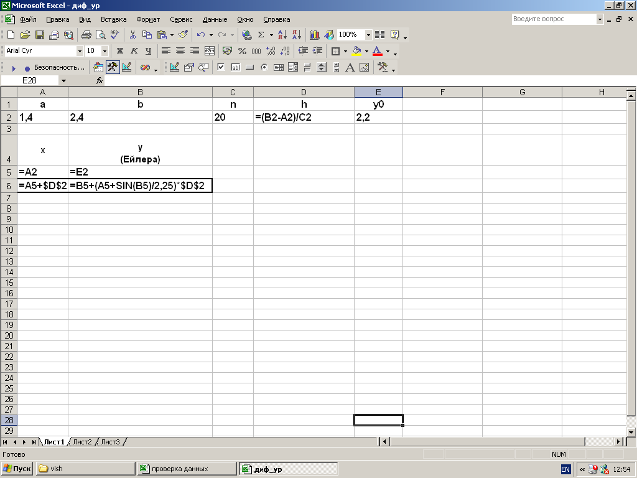Insert a Checkbox control
This screenshot has width=637, height=478.
pos(221,67)
